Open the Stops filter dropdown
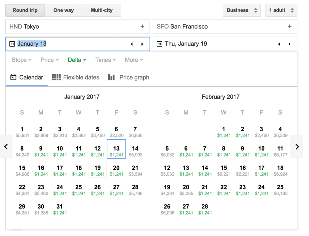This screenshot has width=309, height=236. [21, 60]
